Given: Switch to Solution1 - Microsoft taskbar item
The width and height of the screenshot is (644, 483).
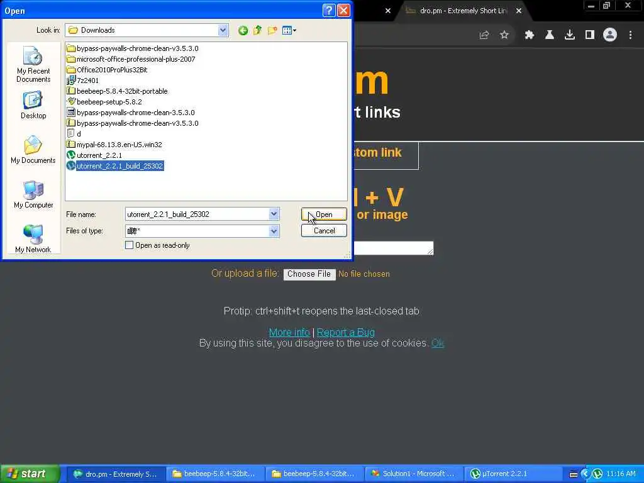Looking at the screenshot, I should point(414,474).
